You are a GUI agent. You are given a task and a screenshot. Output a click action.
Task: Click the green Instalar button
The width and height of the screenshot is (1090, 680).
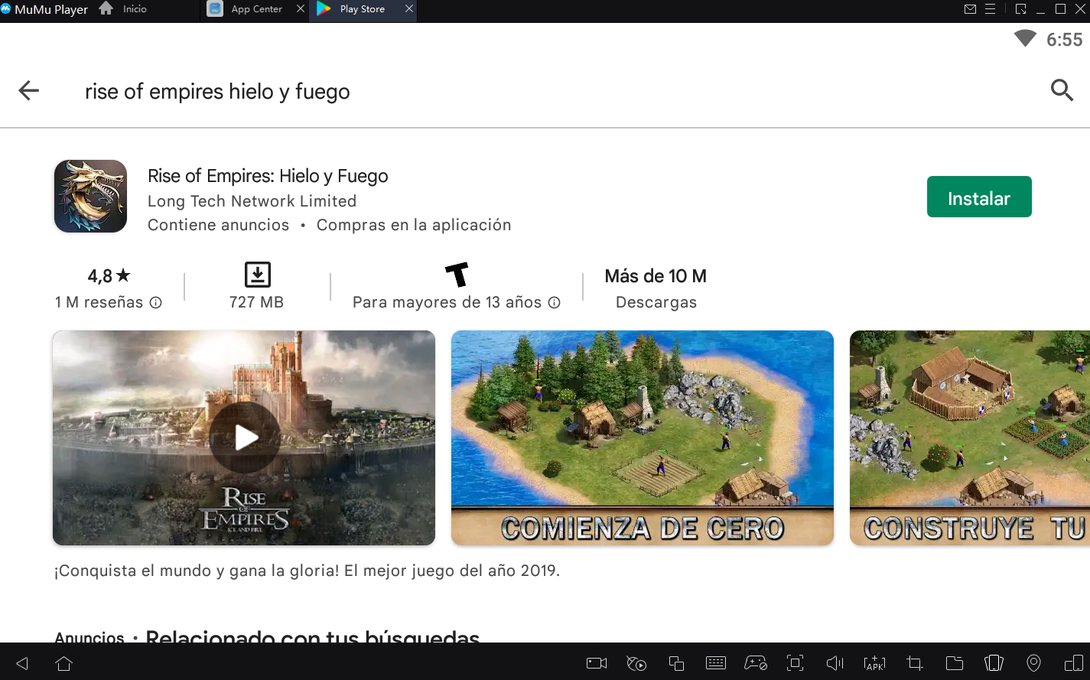click(x=978, y=197)
